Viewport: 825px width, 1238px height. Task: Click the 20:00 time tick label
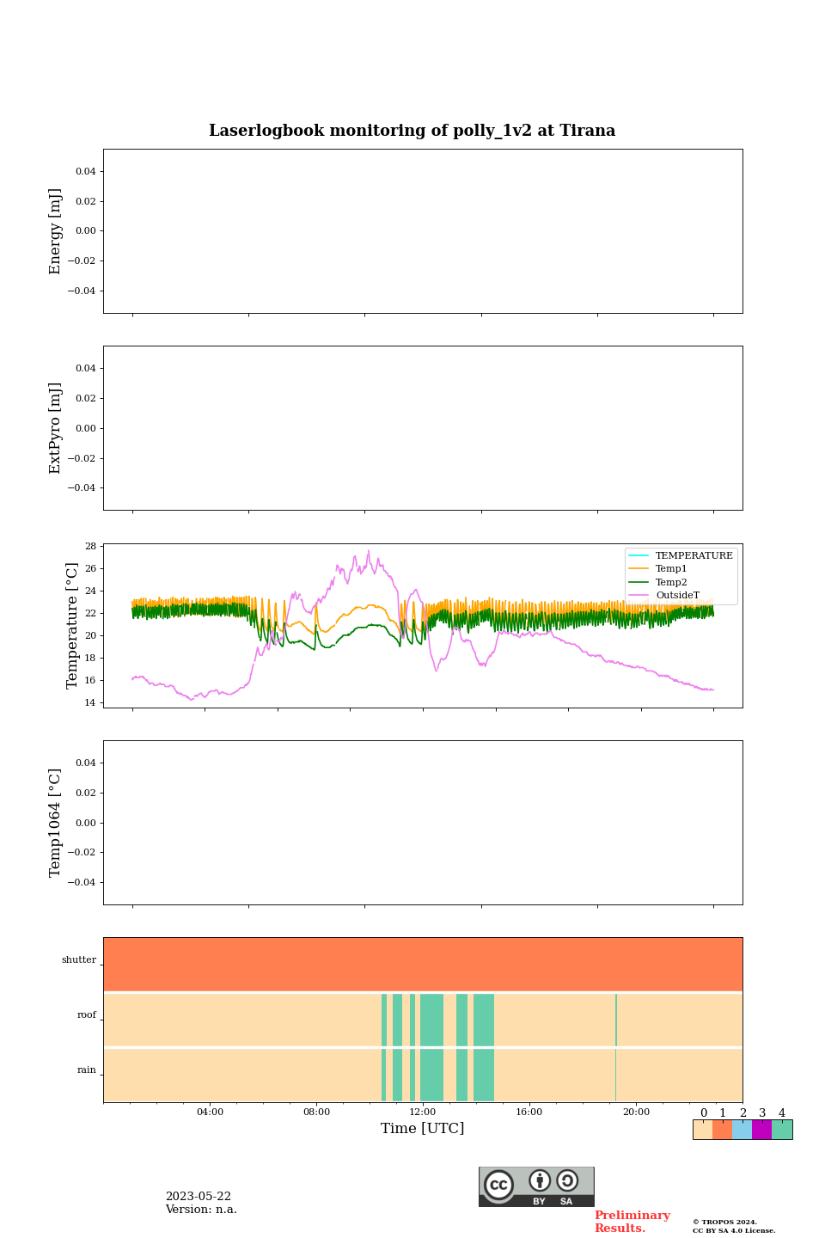[636, 1112]
